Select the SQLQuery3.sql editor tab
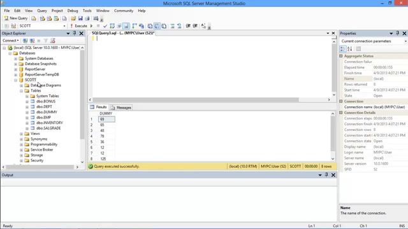Viewport: 408px width, 229px height. 123,33
